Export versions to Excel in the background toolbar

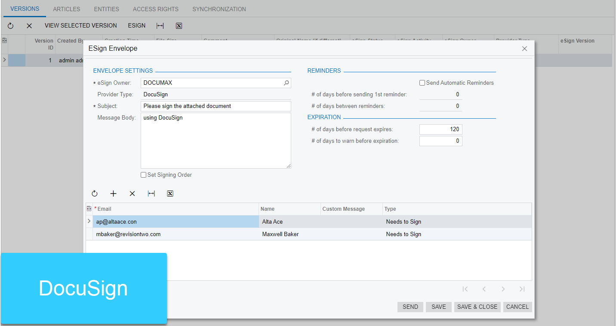coord(179,26)
